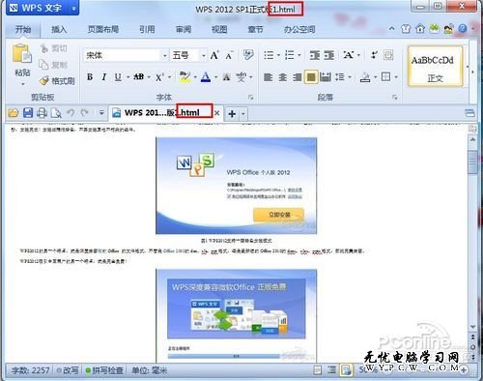Viewport: 483px width, 381px height.
Task: Click the distributed alignment icon
Action: click(326, 77)
